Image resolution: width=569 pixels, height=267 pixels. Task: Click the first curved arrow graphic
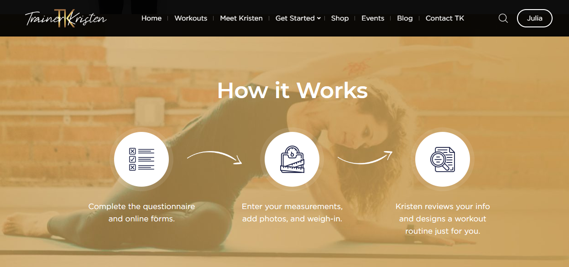pyautogui.click(x=214, y=157)
